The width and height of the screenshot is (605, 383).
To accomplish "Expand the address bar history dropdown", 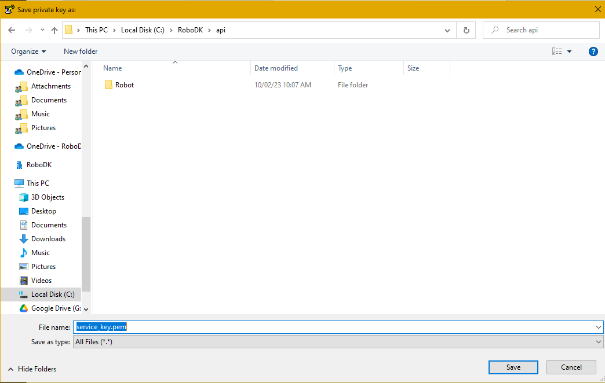I will [x=447, y=30].
